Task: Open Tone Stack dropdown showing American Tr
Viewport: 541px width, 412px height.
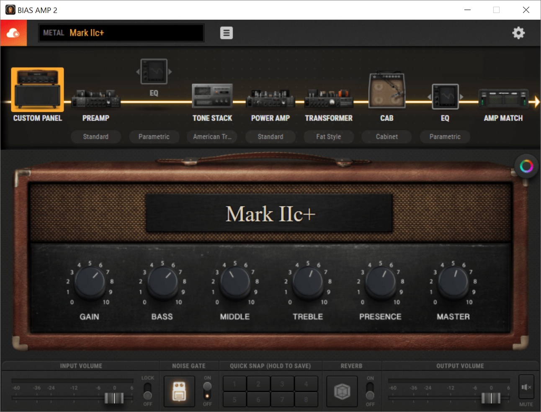Action: 212,136
